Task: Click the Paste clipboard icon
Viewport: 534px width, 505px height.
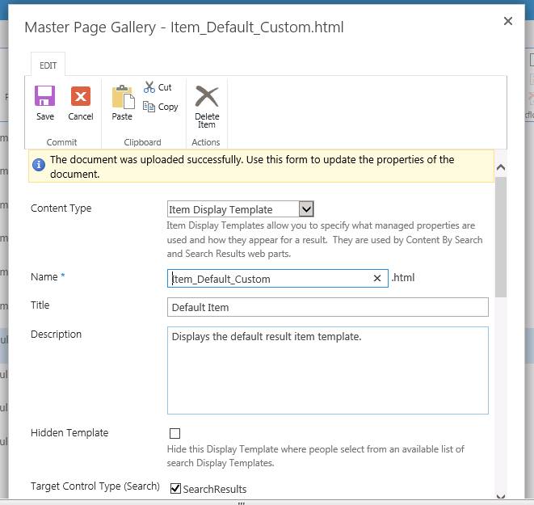Action: point(122,98)
